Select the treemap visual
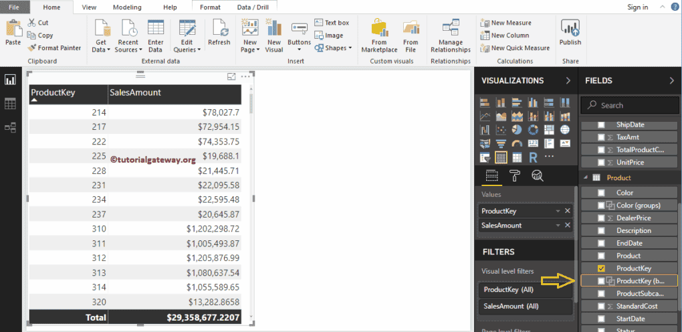Image resolution: width=682 pixels, height=332 pixels. click(548, 130)
